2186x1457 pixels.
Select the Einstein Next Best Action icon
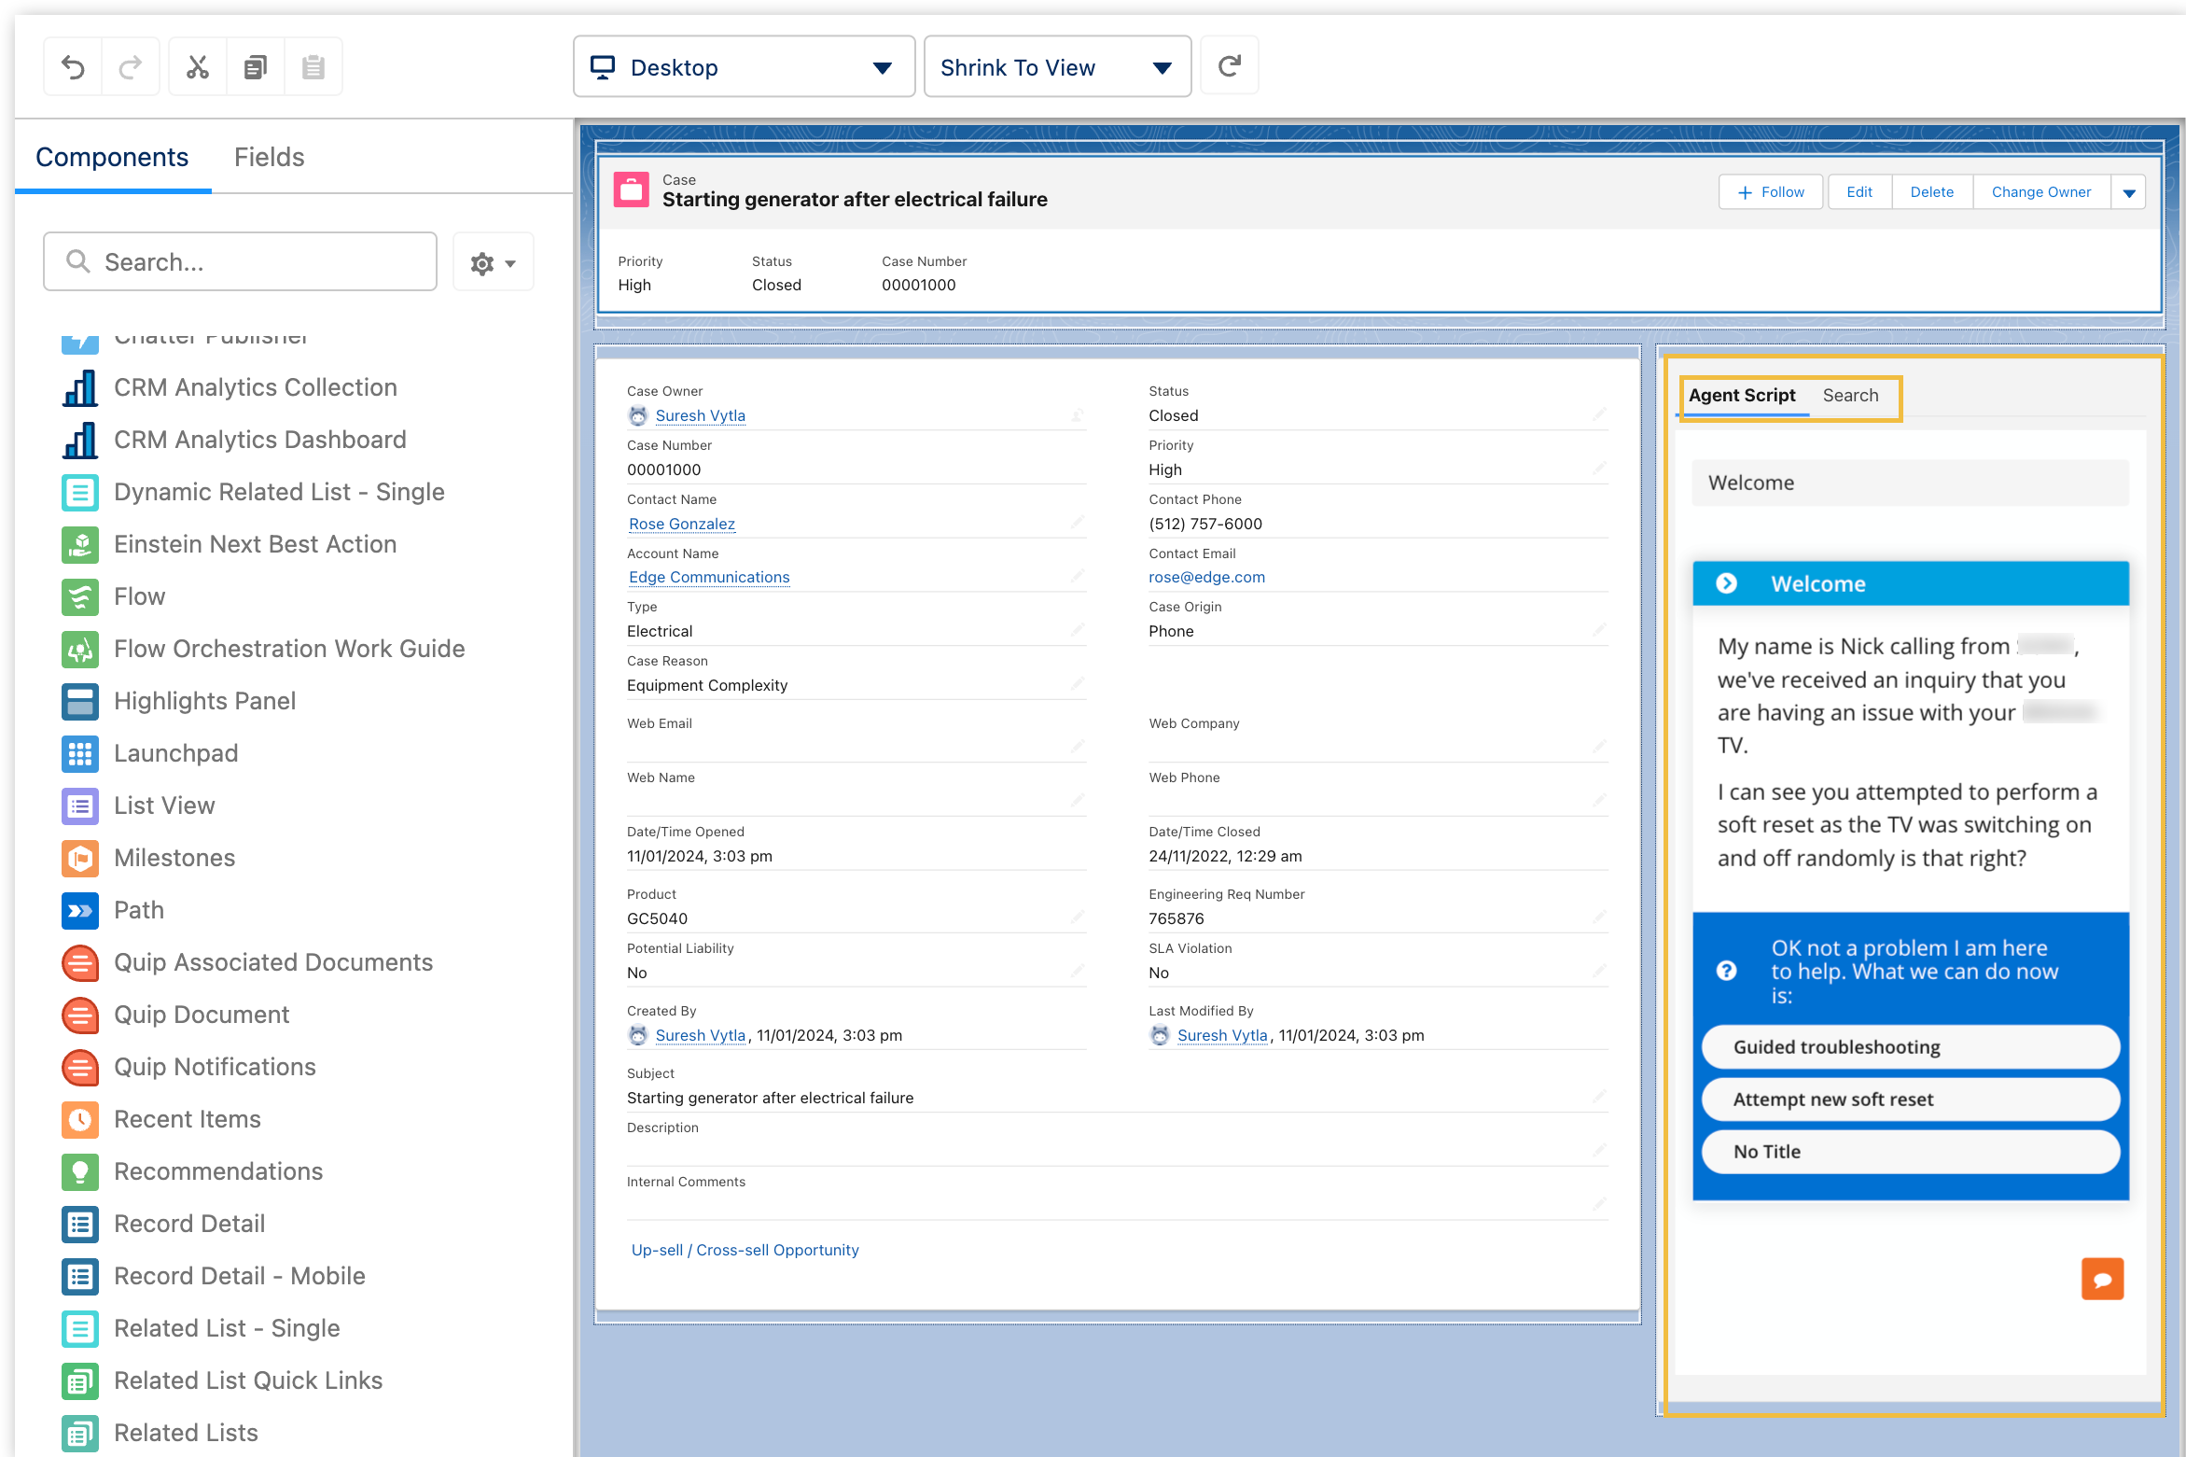click(80, 544)
